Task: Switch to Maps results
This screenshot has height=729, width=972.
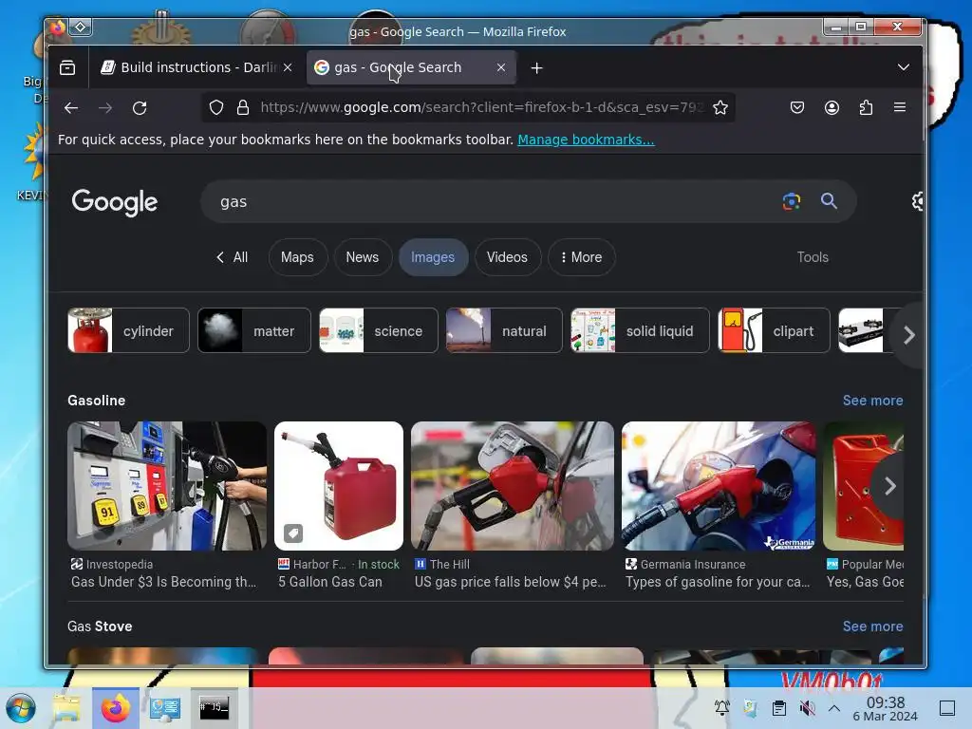Action: 297,257
